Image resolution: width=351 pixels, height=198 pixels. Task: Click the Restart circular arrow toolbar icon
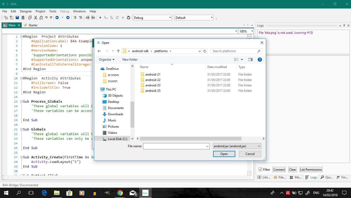pyautogui.click(x=129, y=18)
